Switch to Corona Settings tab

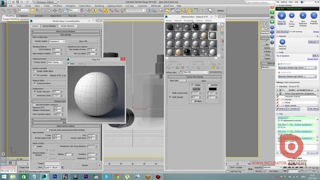(x=49, y=26)
